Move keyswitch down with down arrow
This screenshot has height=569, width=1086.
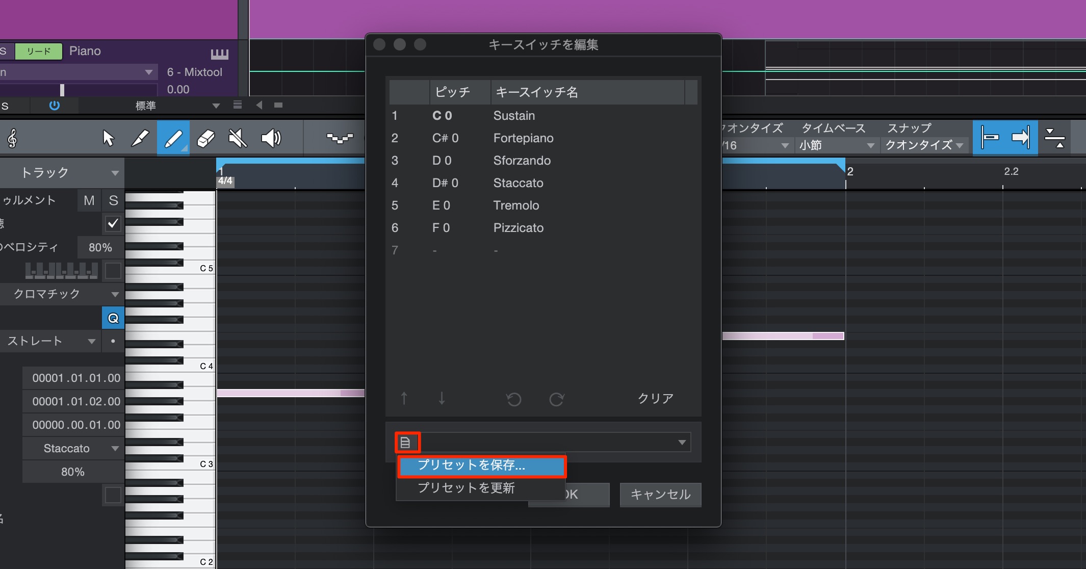tap(442, 398)
